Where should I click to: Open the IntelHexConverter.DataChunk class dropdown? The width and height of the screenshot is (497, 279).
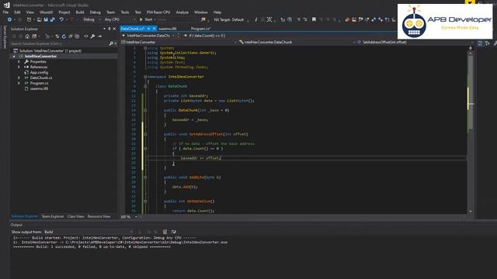[x=297, y=42]
